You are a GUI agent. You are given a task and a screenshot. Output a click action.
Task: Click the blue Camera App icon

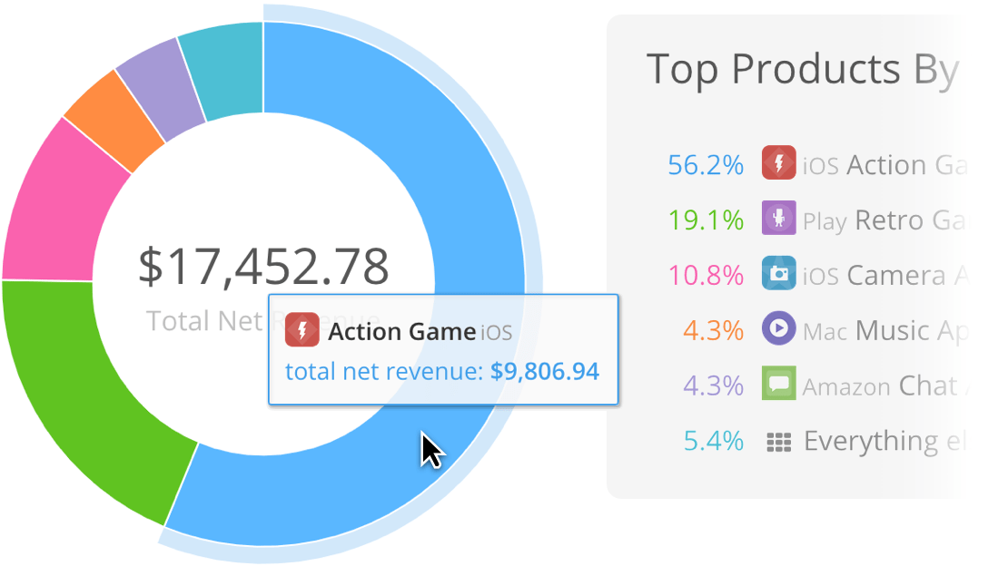pyautogui.click(x=779, y=275)
